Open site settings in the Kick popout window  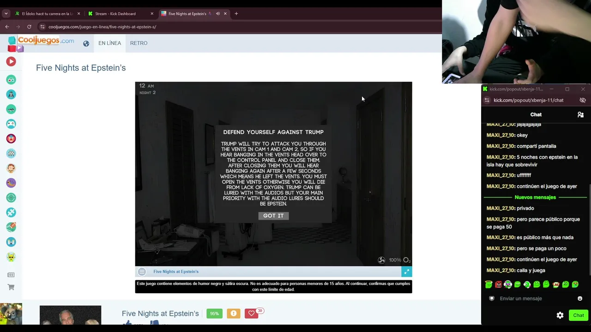point(487,100)
